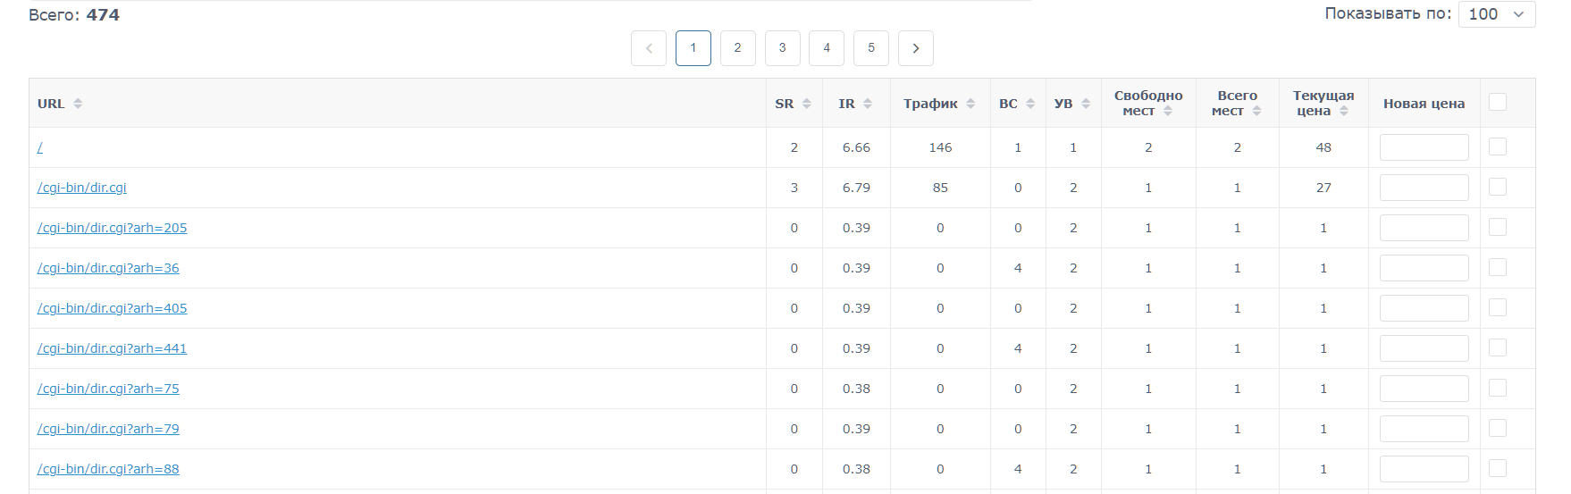Image resolution: width=1571 pixels, height=494 pixels.
Task: Open link /cgi-bin/dir.cgi?arh=36
Action: tap(108, 268)
